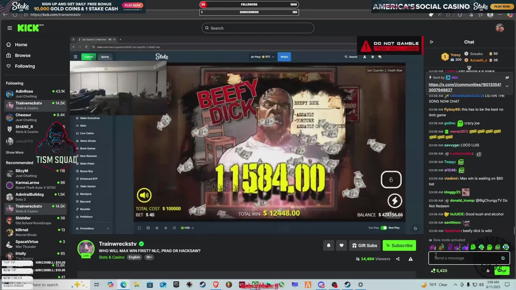This screenshot has width=516, height=290.
Task: Open the Brave browser taskbar icon
Action: pos(216,285)
